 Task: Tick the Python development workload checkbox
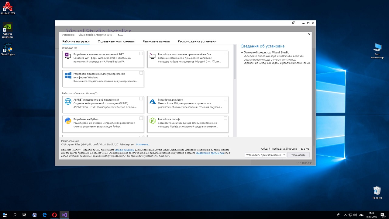point(141,118)
